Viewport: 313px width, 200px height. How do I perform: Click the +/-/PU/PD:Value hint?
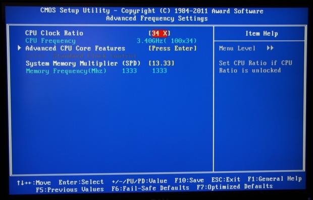click(139, 181)
